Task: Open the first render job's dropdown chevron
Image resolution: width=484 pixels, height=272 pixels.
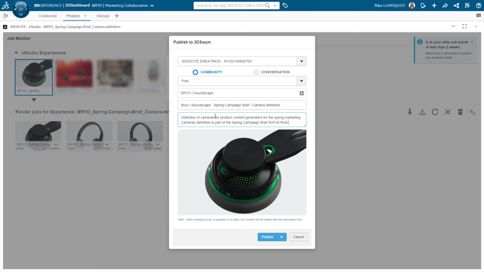Action: pos(56,144)
